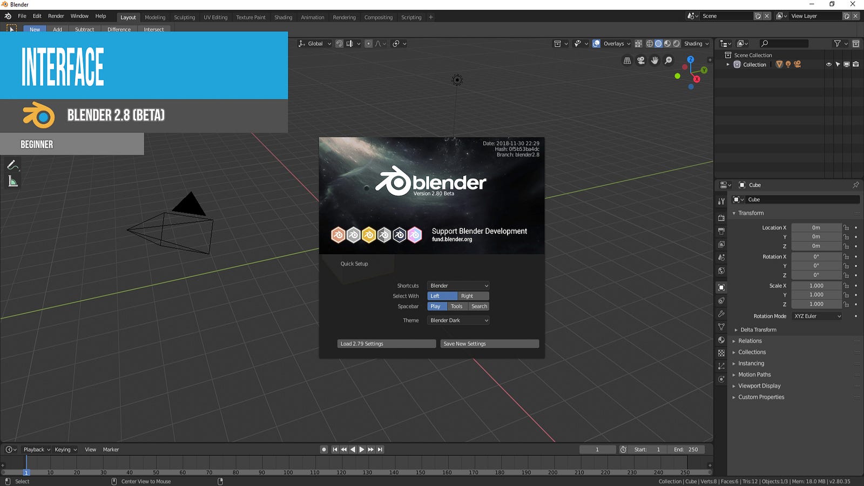Open the World properties tab
Image resolution: width=864 pixels, height=486 pixels.
tap(721, 271)
